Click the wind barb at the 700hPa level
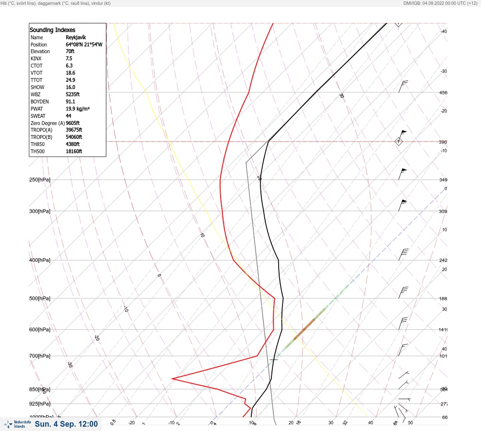This screenshot has height=431, width=481. 403,350
